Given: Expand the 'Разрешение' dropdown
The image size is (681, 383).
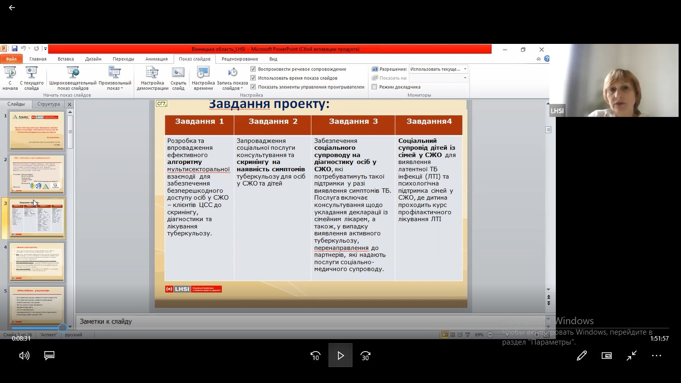Looking at the screenshot, I should 465,69.
